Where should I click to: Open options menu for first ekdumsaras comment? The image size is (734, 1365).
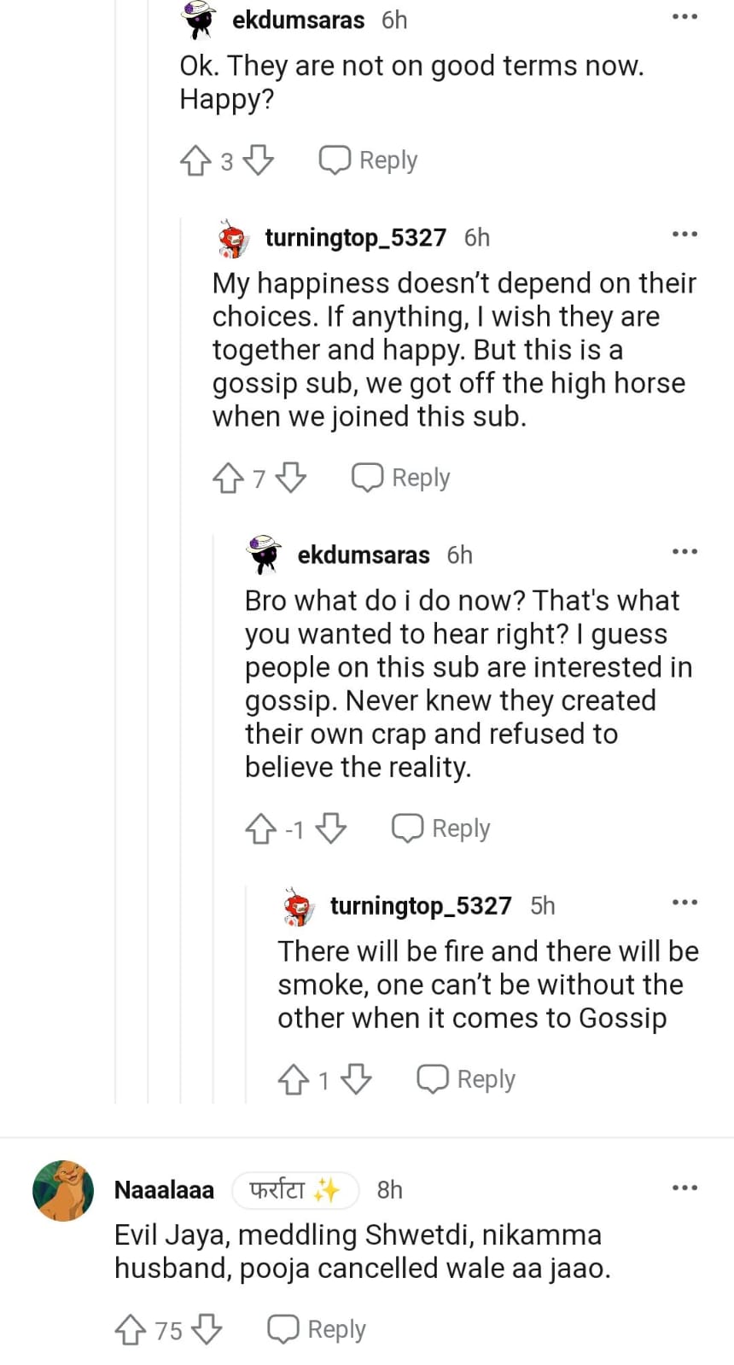(x=684, y=17)
